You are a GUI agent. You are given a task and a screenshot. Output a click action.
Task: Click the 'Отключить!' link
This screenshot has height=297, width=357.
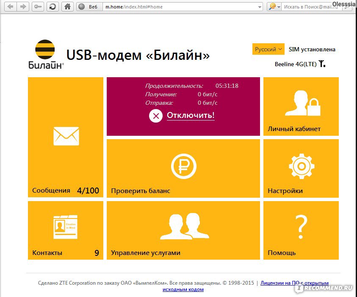click(x=191, y=115)
